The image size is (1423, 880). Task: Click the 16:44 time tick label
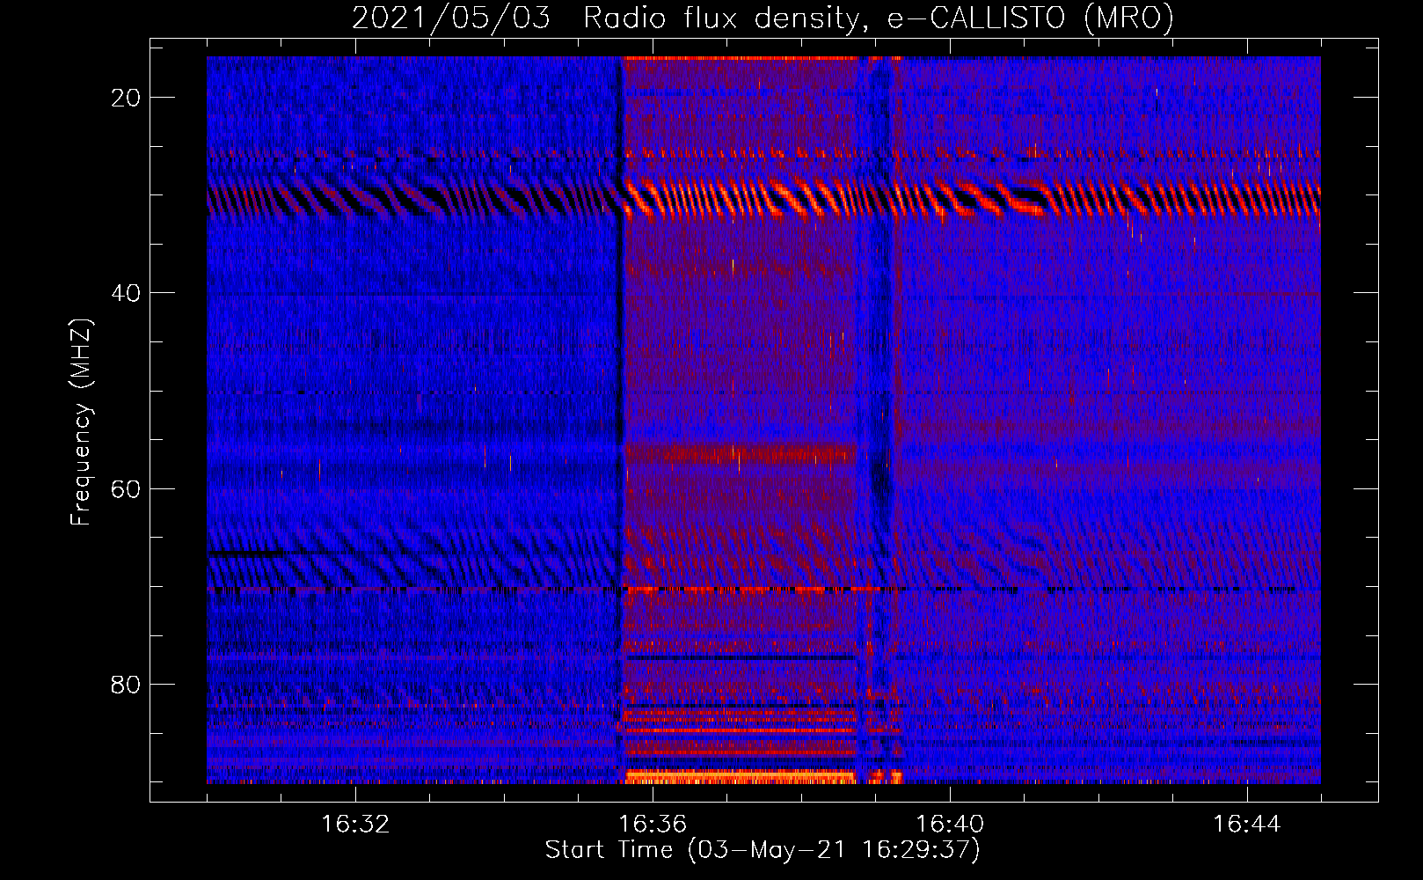(x=1247, y=825)
